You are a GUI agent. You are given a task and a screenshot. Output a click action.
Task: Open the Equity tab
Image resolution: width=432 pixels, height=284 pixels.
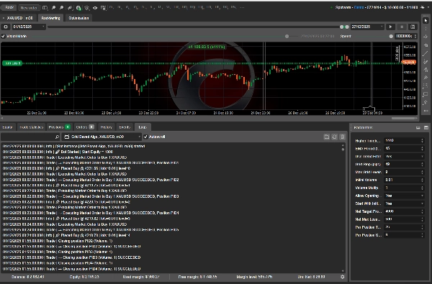pyautogui.click(x=7, y=127)
